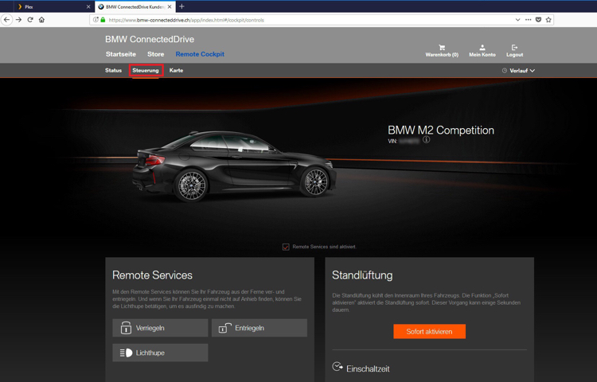
Task: Click the orange Sofort aktivieren button
Action: pyautogui.click(x=430, y=331)
